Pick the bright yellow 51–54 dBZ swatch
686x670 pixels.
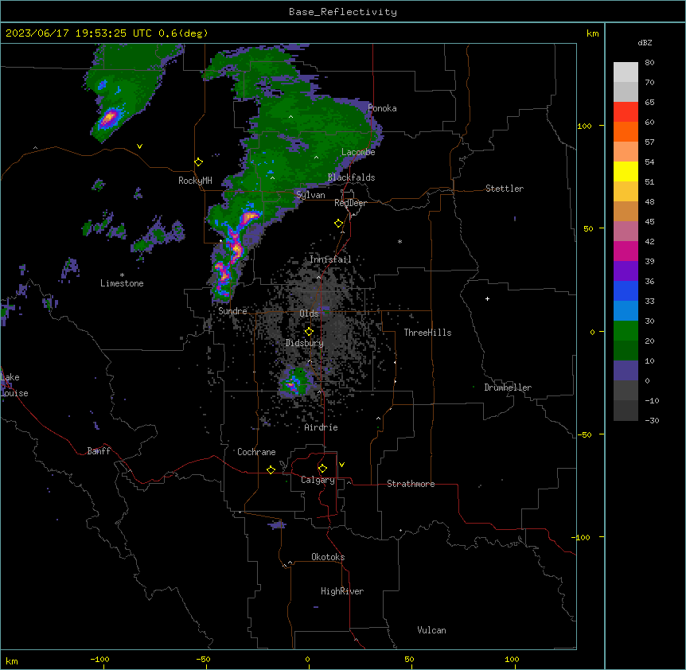tap(626, 171)
